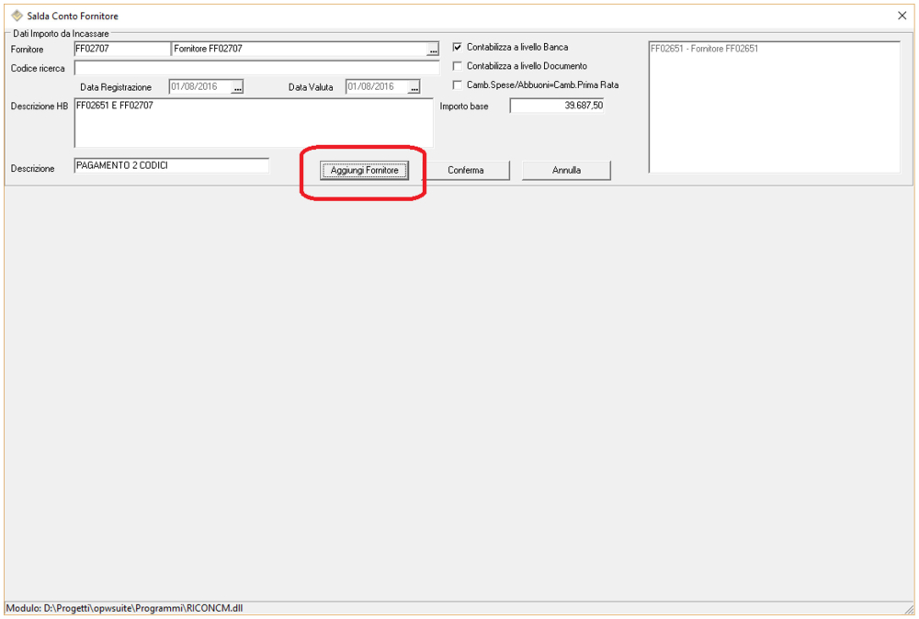Cancel with the Annulla button
The image size is (919, 619).
click(566, 170)
